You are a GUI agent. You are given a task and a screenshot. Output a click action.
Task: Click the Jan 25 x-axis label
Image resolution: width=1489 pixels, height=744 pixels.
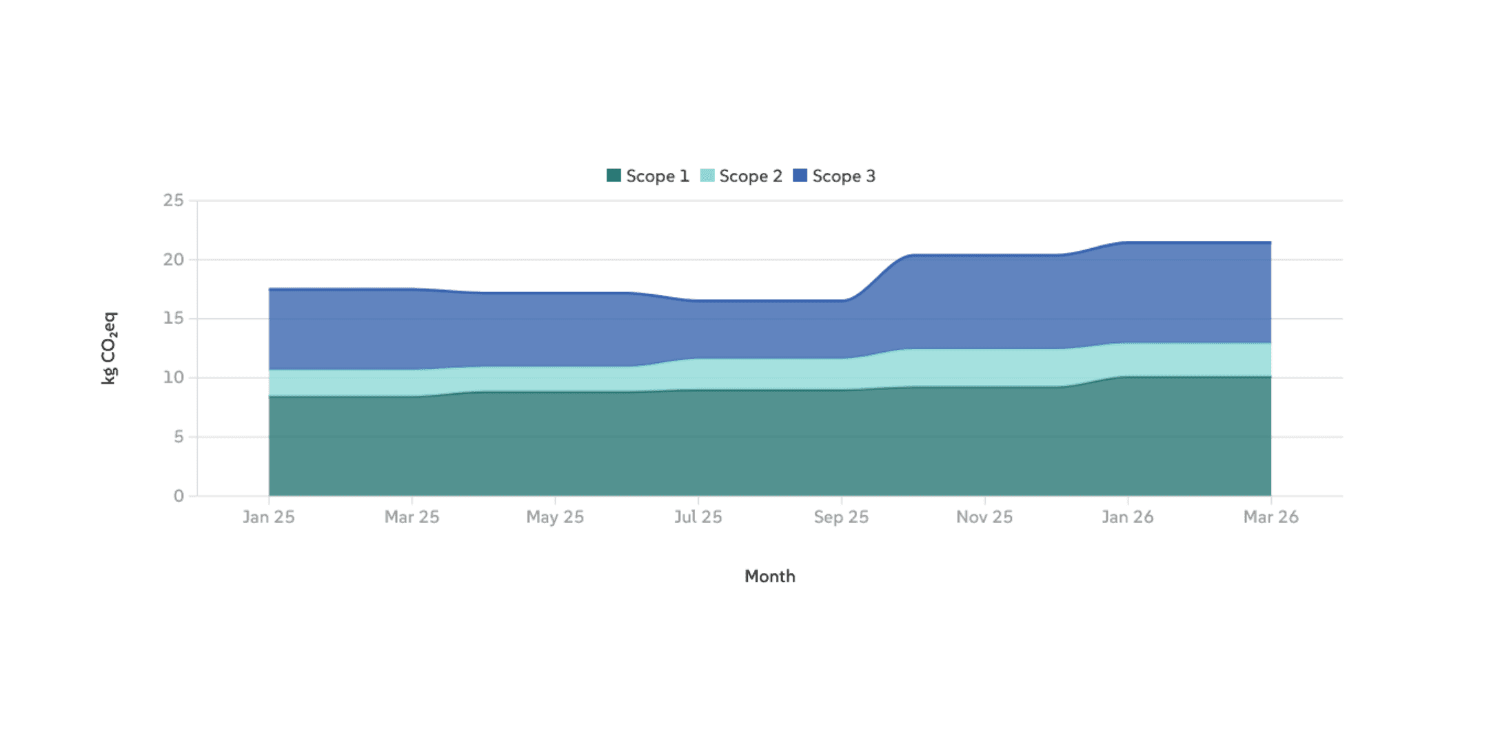tap(268, 517)
